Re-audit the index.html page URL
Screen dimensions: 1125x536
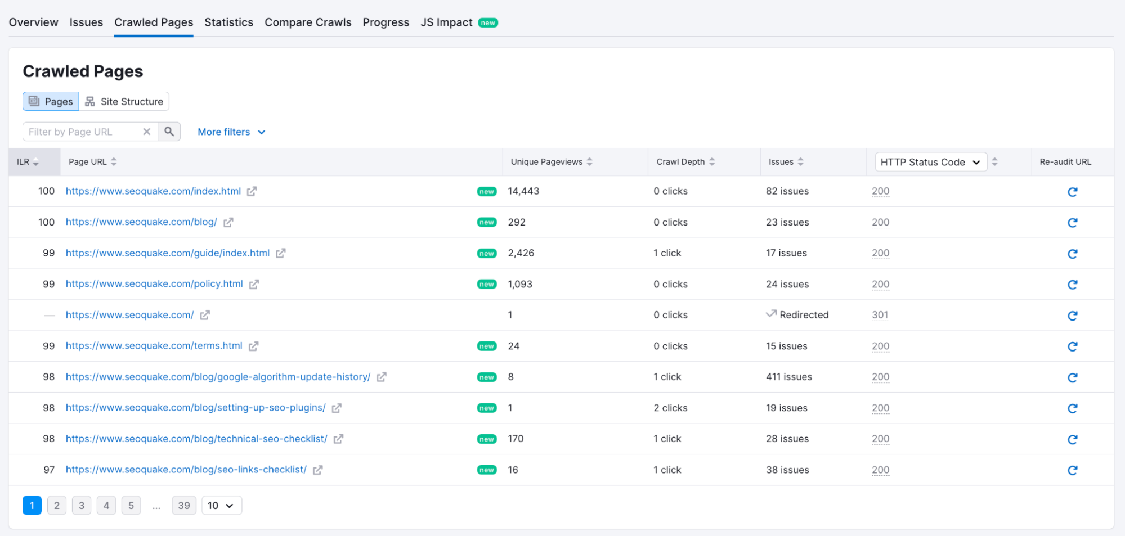tap(1072, 192)
